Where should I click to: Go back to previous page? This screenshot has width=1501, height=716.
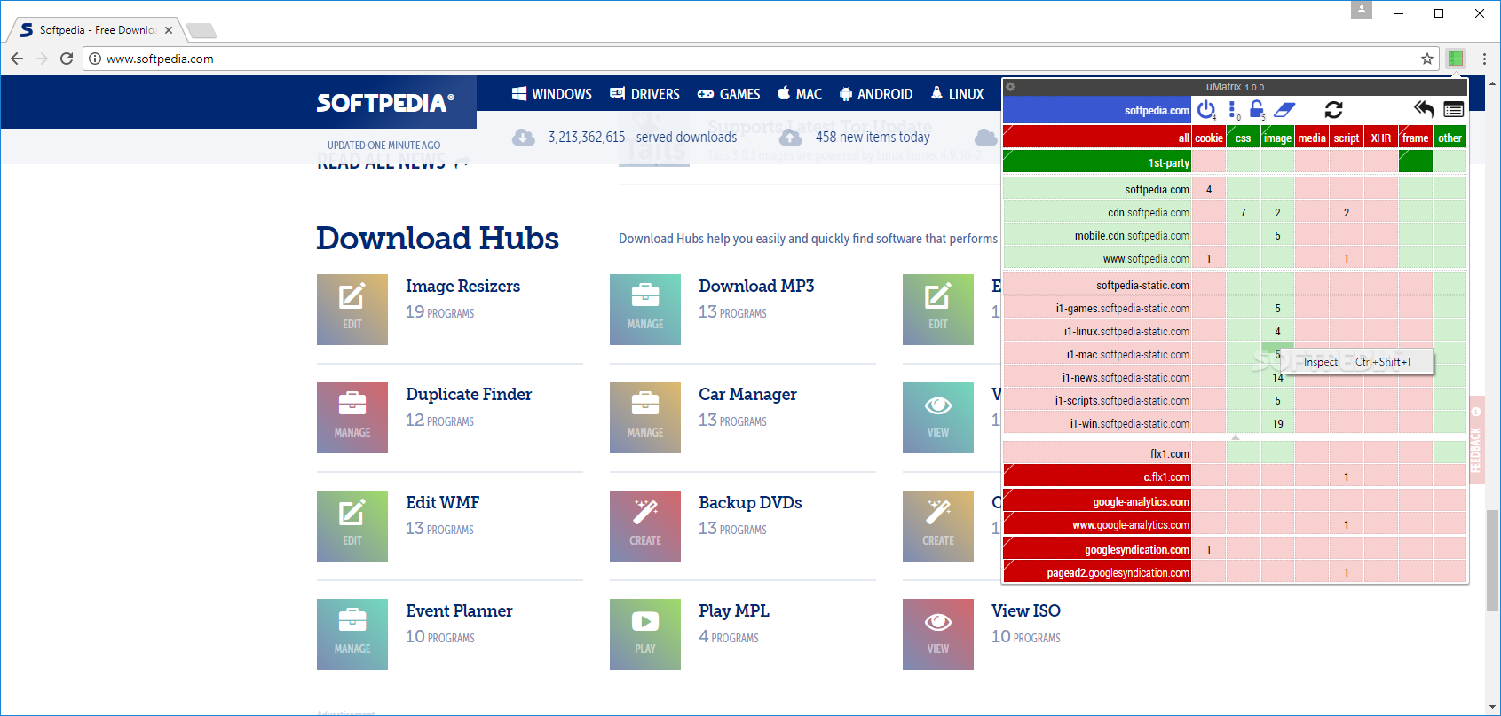(17, 59)
